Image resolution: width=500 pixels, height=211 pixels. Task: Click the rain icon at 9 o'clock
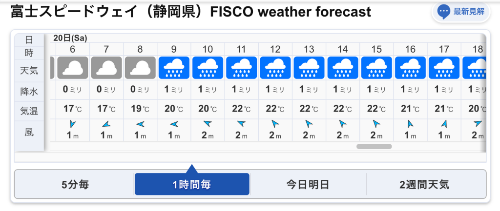click(x=174, y=68)
